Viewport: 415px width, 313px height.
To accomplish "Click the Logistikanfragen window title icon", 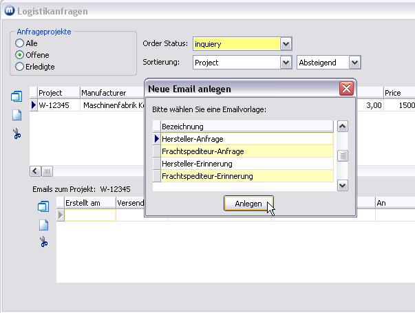I will pos(9,12).
